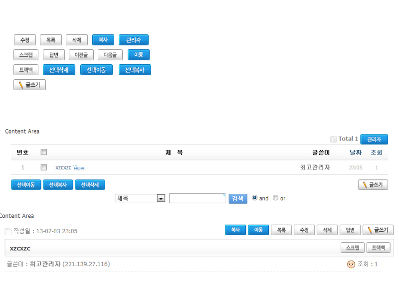Select the "or" search radio button

(275, 198)
